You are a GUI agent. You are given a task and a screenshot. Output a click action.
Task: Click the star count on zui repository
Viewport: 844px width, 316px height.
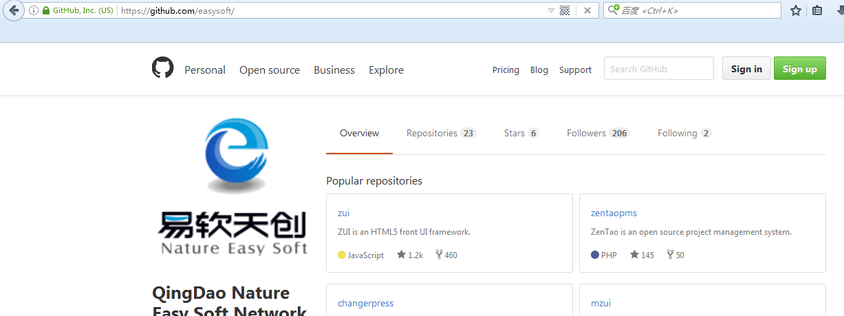tap(410, 255)
